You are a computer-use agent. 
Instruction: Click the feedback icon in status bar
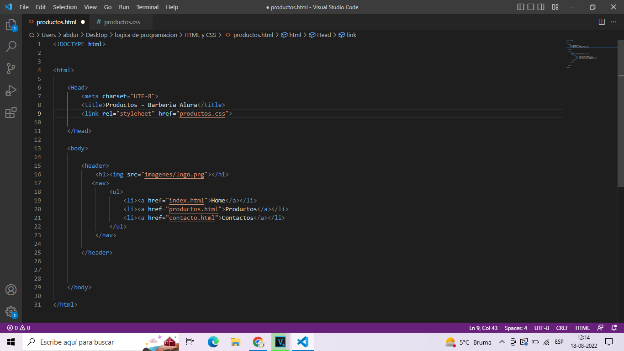(600, 328)
